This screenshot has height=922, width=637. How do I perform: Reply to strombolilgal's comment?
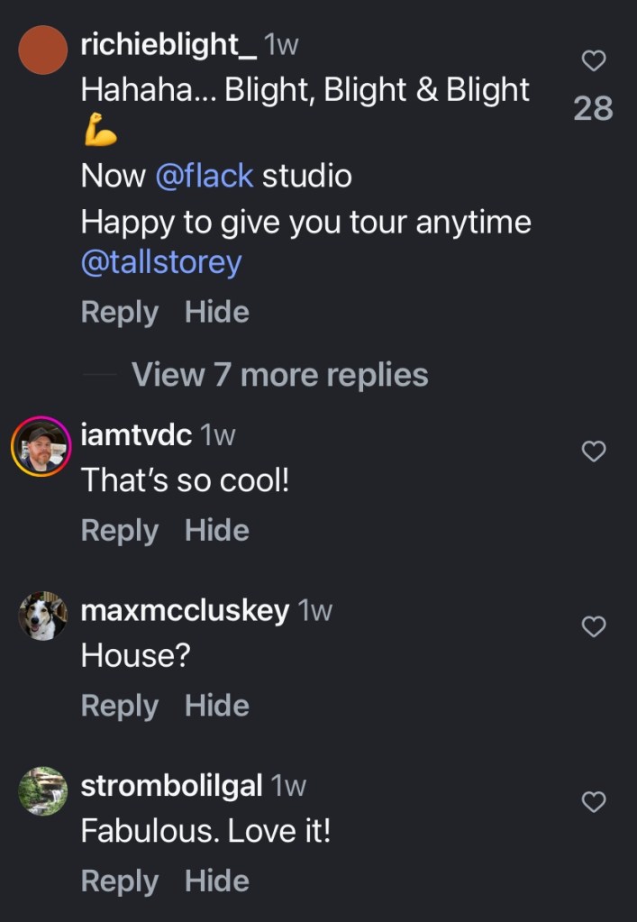pos(119,881)
